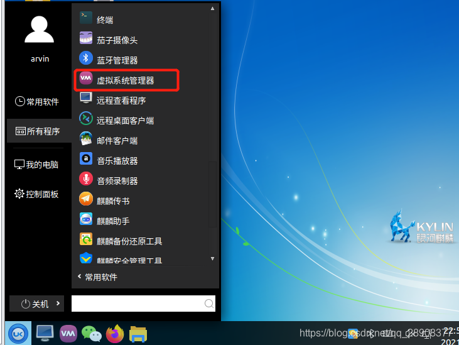Screen dimensions: 459x345
Task: Launch remote desktop client (远程桌面客户端) icon
Action: 86,118
